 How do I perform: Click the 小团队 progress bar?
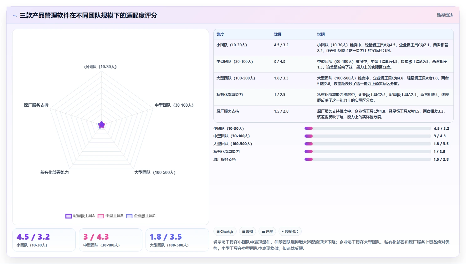[368, 128]
